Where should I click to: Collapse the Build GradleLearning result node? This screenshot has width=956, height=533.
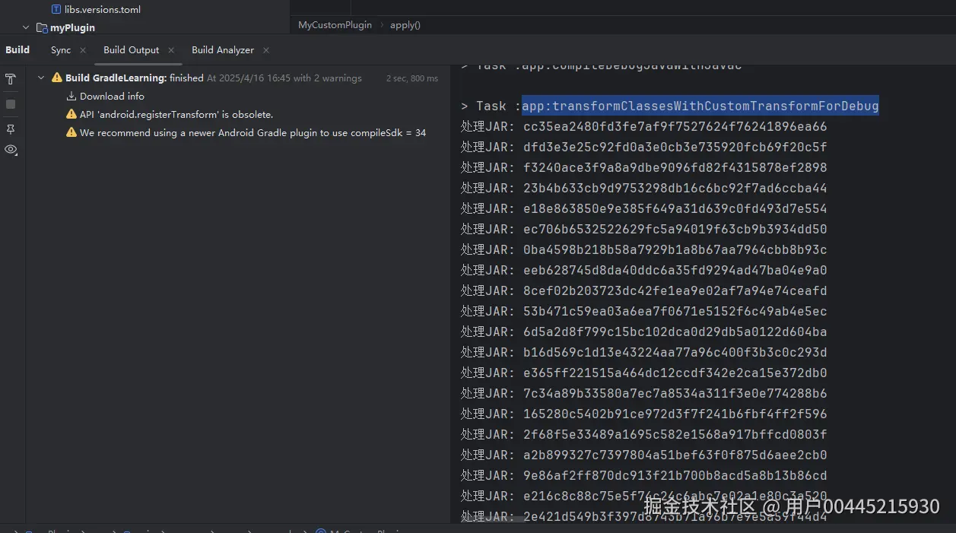pyautogui.click(x=41, y=78)
